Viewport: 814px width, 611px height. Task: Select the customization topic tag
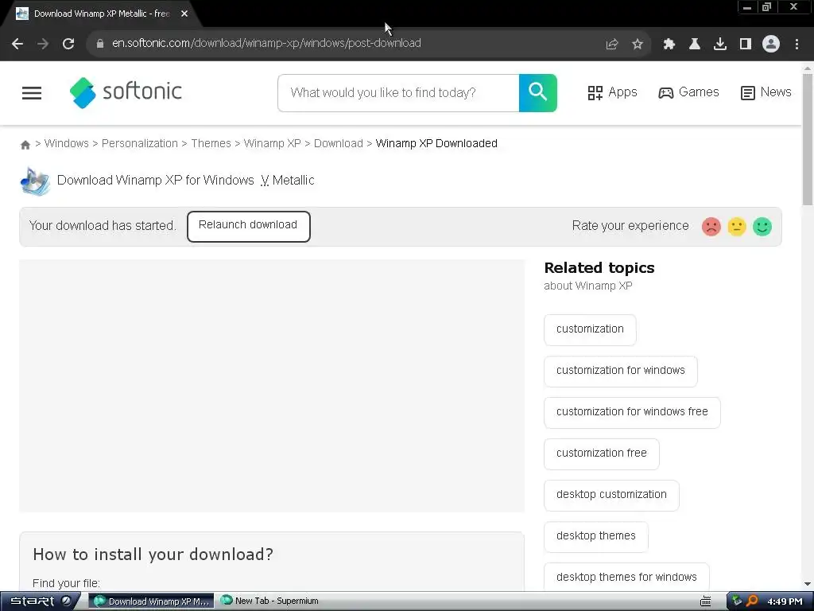click(x=590, y=329)
